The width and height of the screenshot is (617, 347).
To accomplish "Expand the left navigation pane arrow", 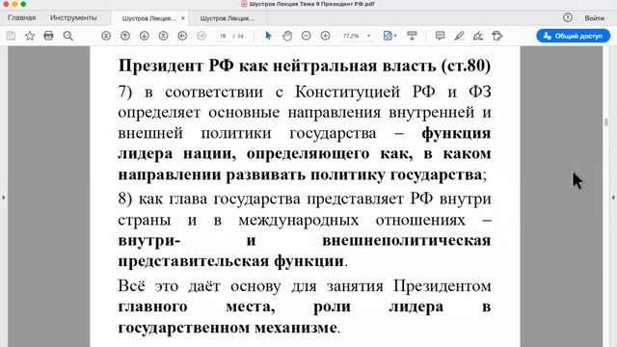I will [4, 197].
